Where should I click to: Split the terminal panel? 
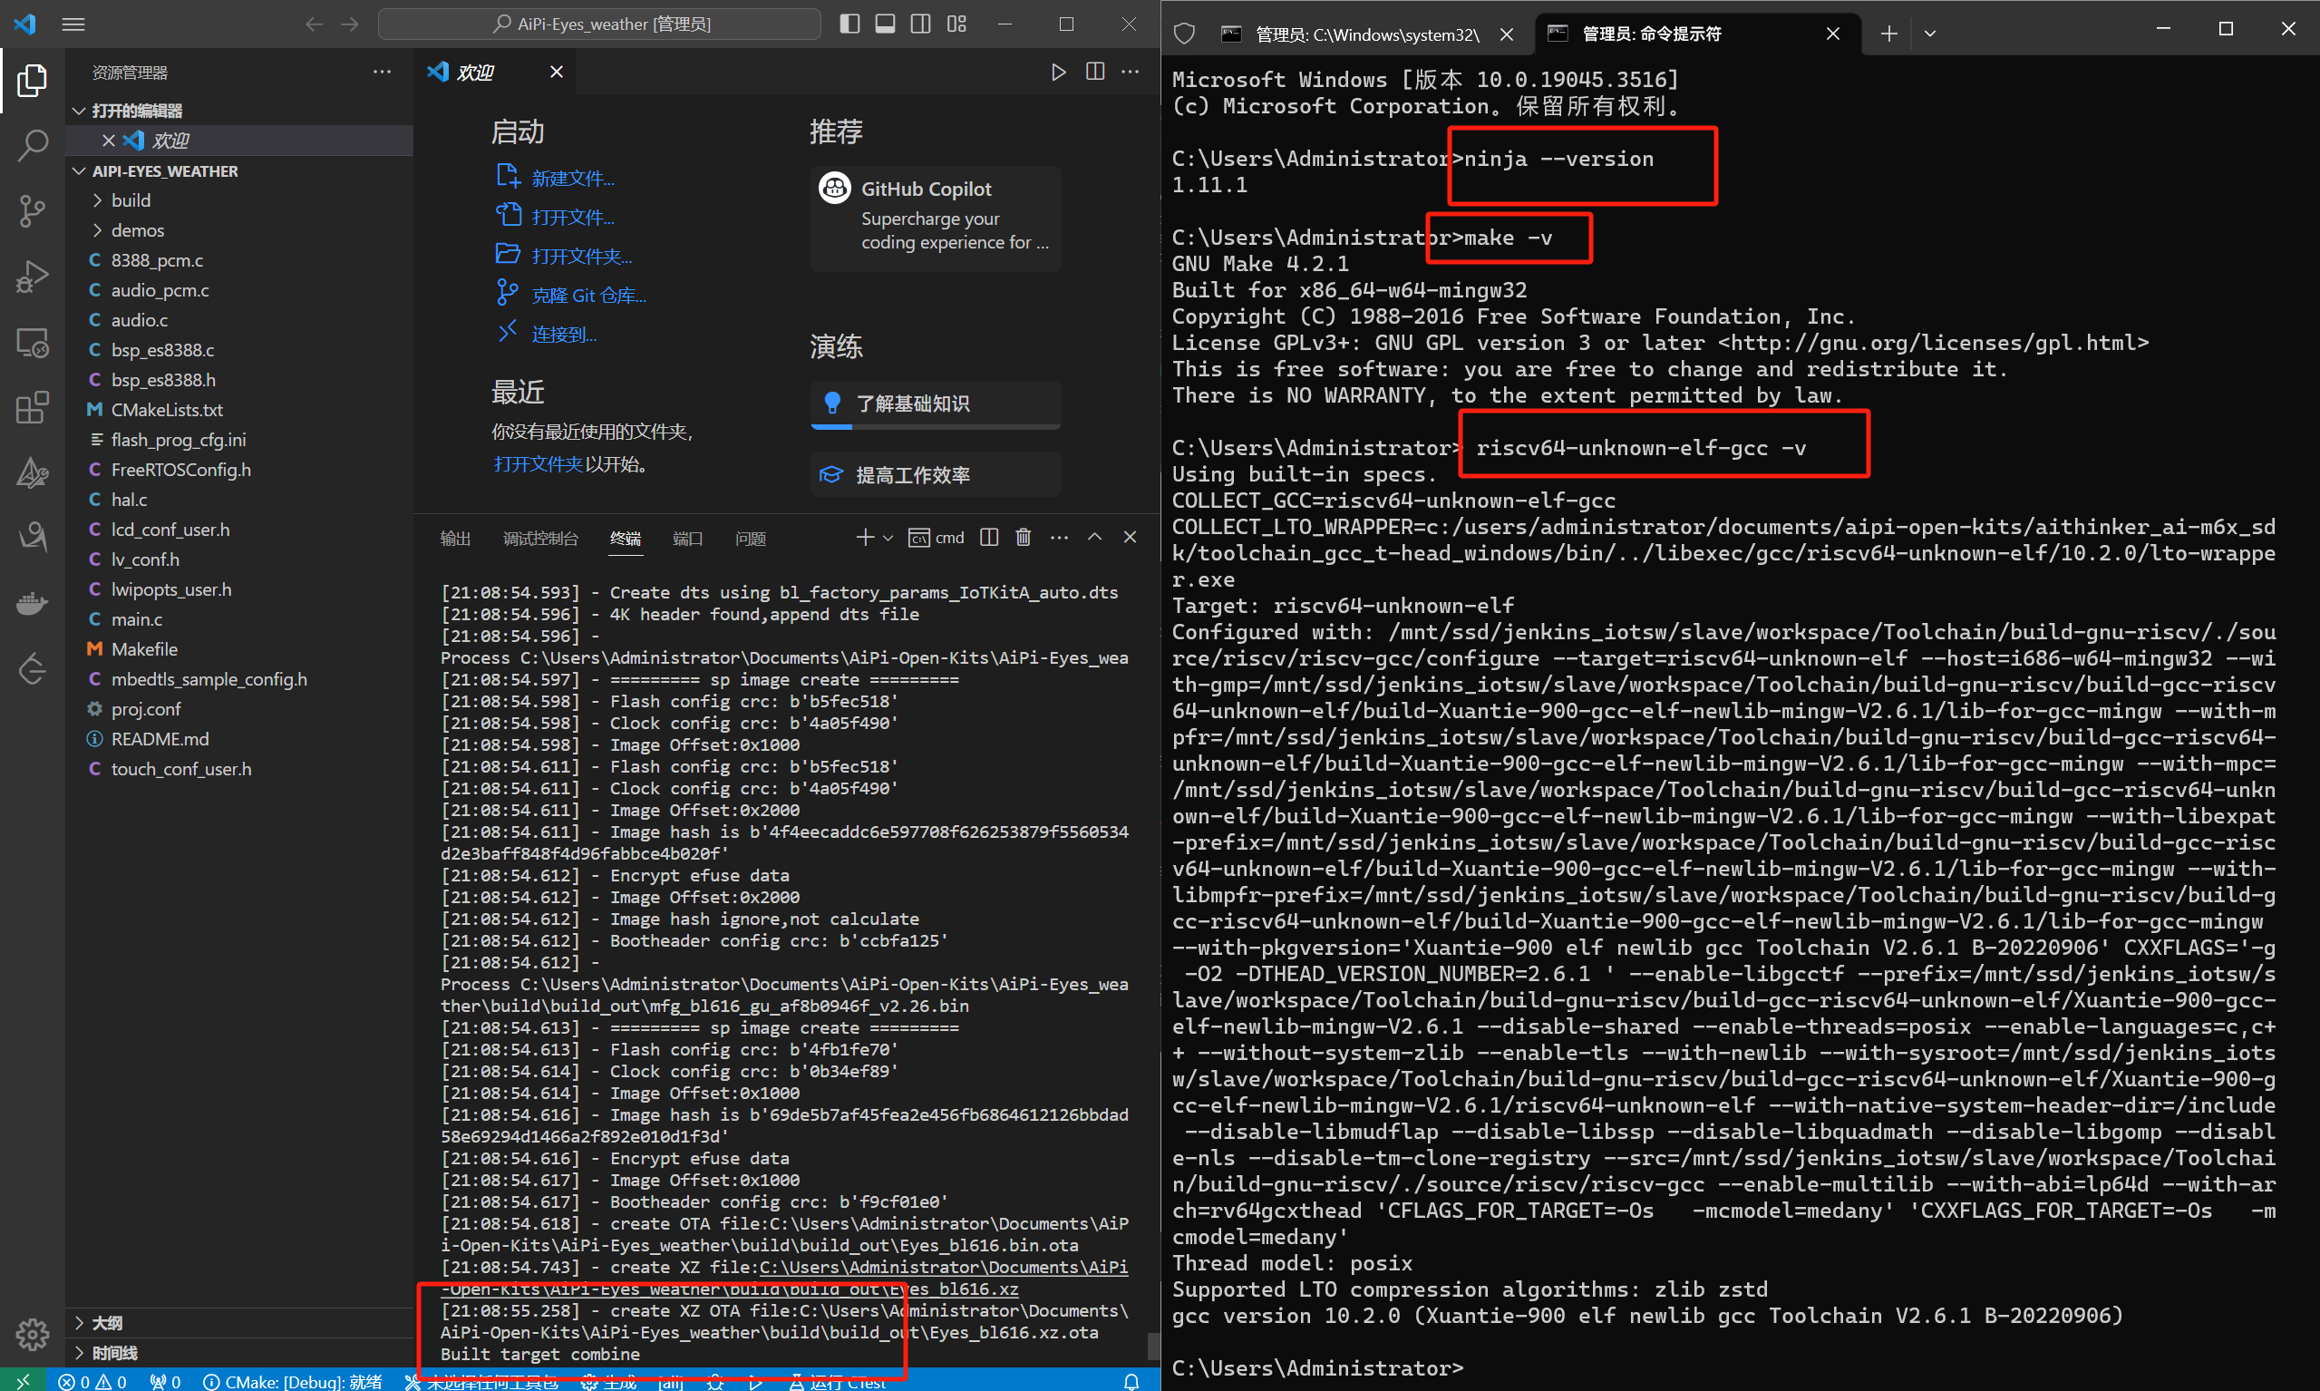pyautogui.click(x=988, y=537)
